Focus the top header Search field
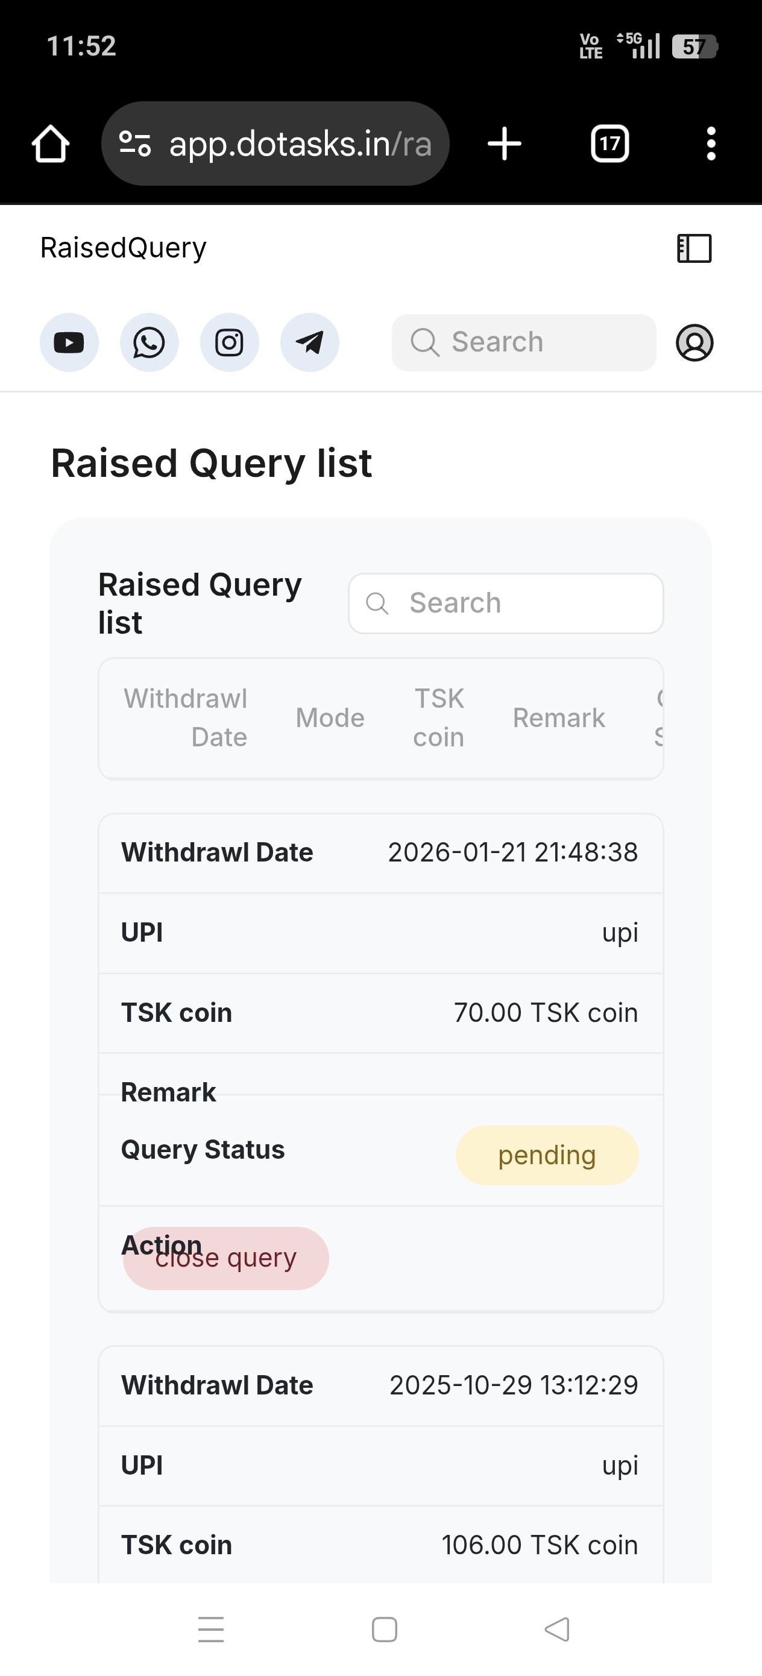762x1676 pixels. click(x=524, y=342)
